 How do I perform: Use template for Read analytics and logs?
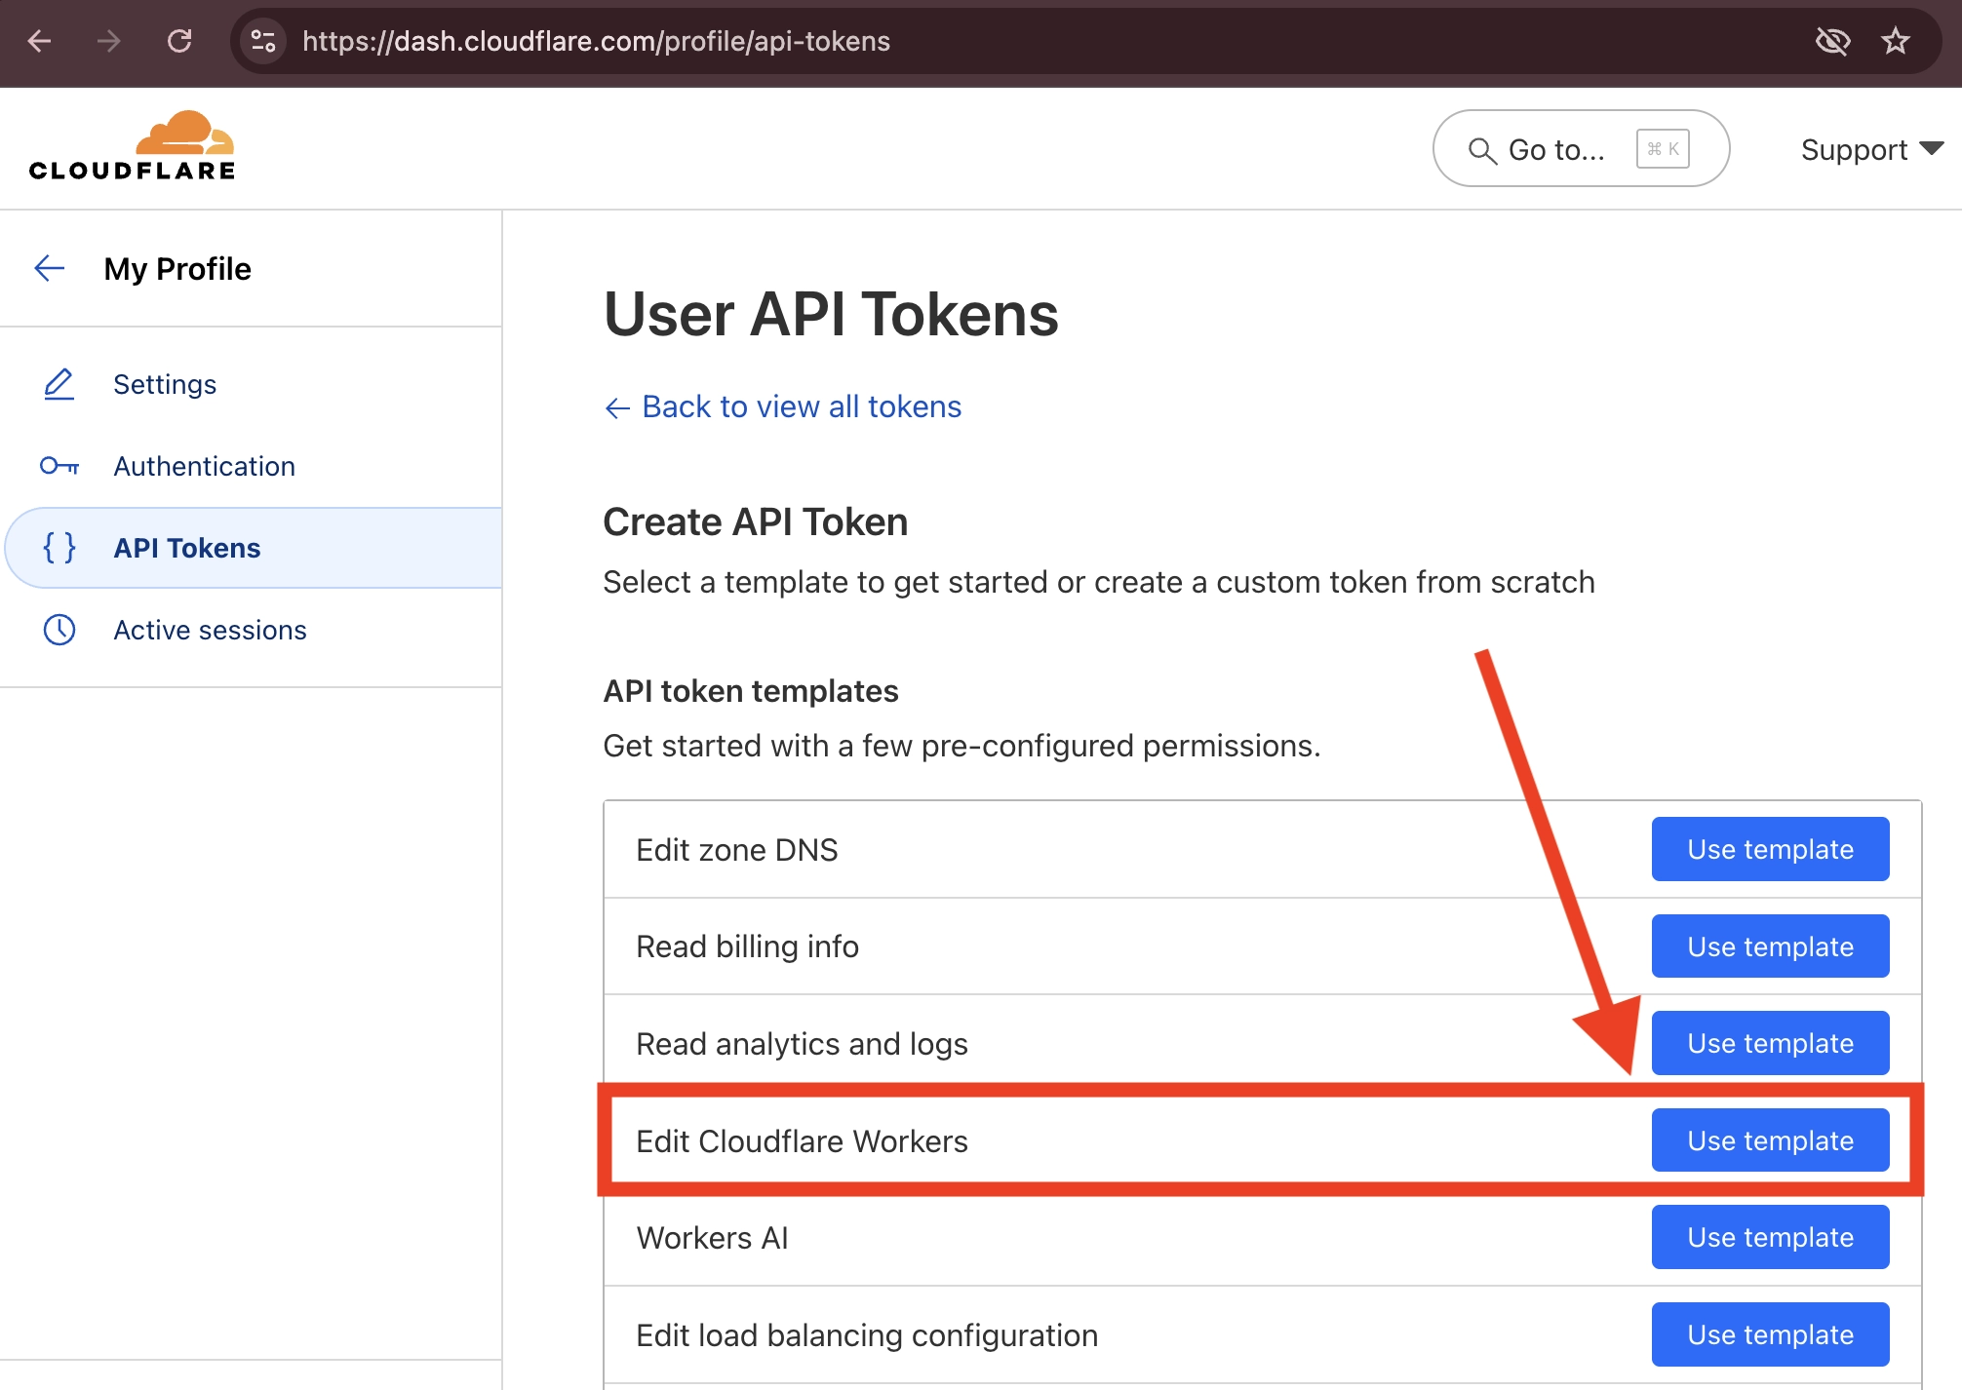[1770, 1043]
